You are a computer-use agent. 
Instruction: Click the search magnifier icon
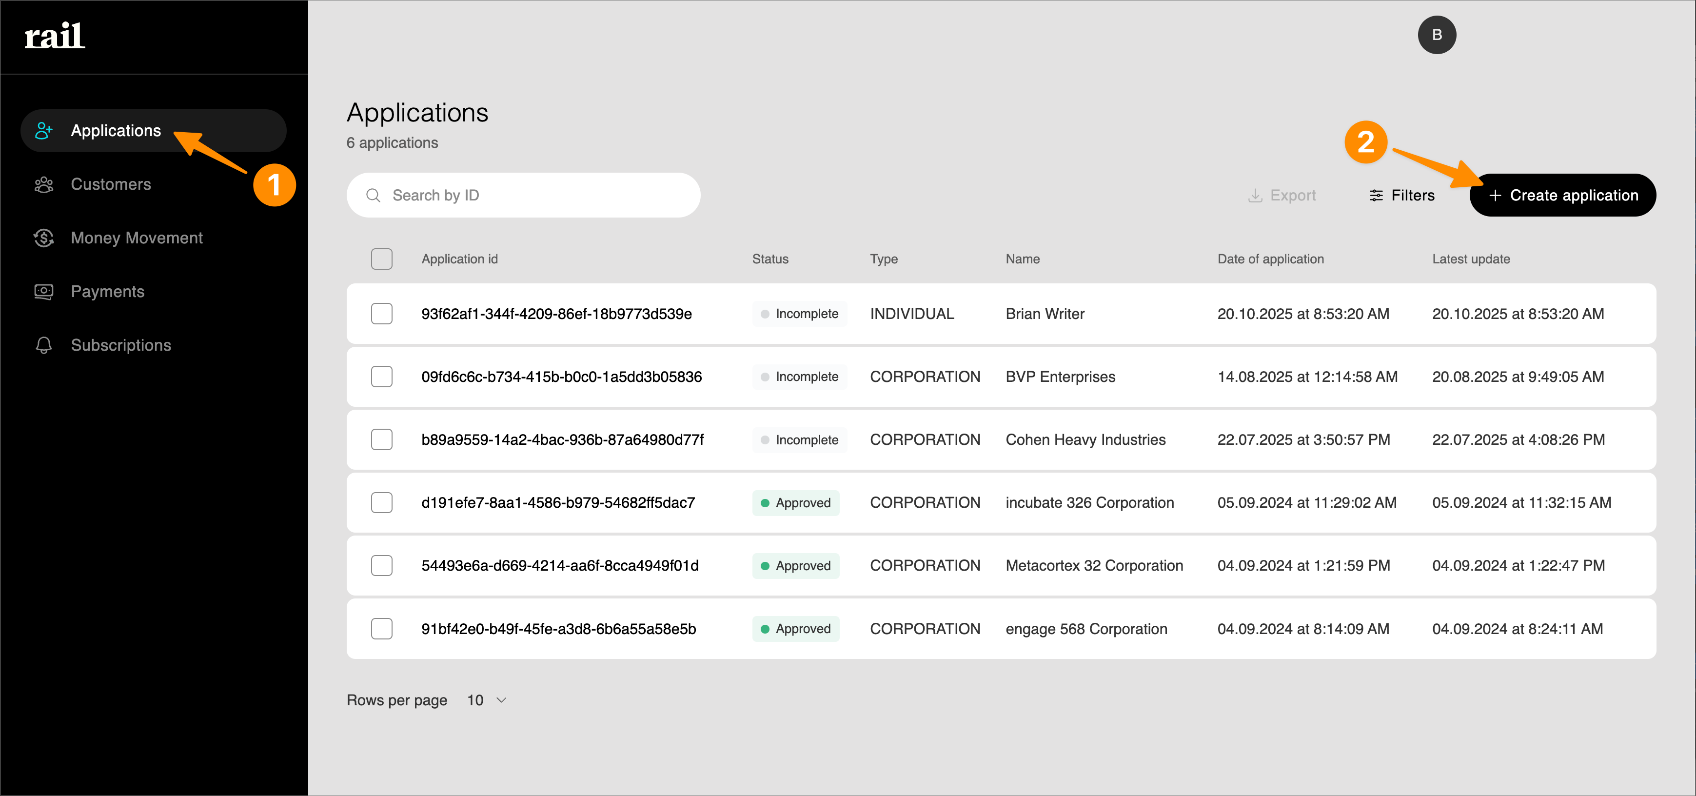373,195
